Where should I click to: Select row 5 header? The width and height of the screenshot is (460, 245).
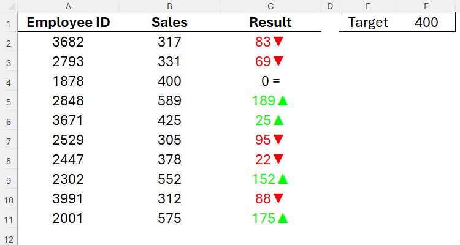(9, 101)
